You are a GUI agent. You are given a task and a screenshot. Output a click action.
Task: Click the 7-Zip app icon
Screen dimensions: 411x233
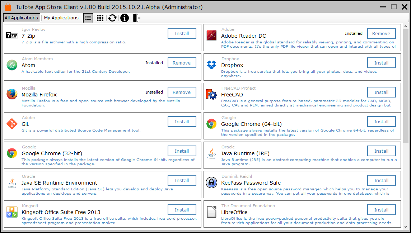(12, 35)
